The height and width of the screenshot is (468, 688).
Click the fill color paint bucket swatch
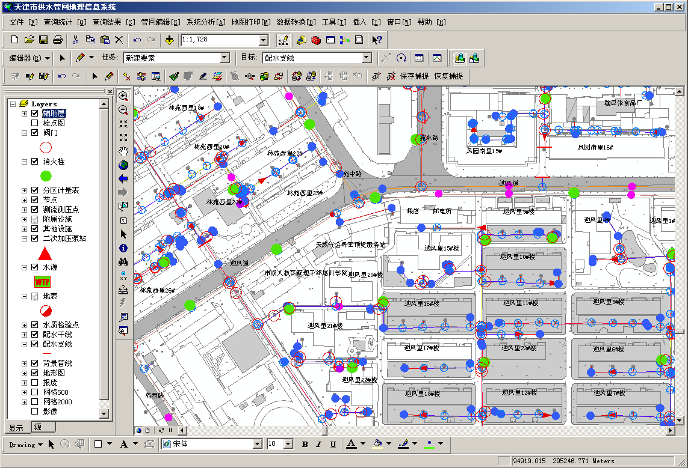click(x=377, y=444)
